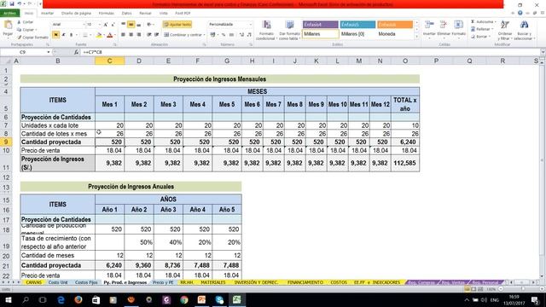Click the Cortar scissors button
The image size is (546, 307).
[25, 22]
